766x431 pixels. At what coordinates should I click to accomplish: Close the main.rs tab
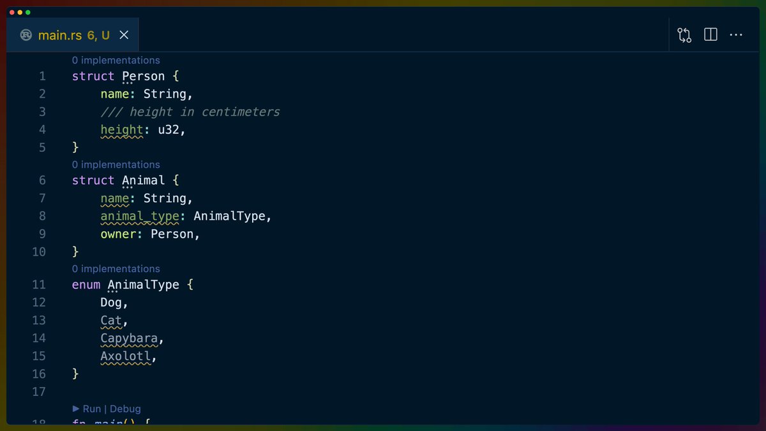pos(124,35)
